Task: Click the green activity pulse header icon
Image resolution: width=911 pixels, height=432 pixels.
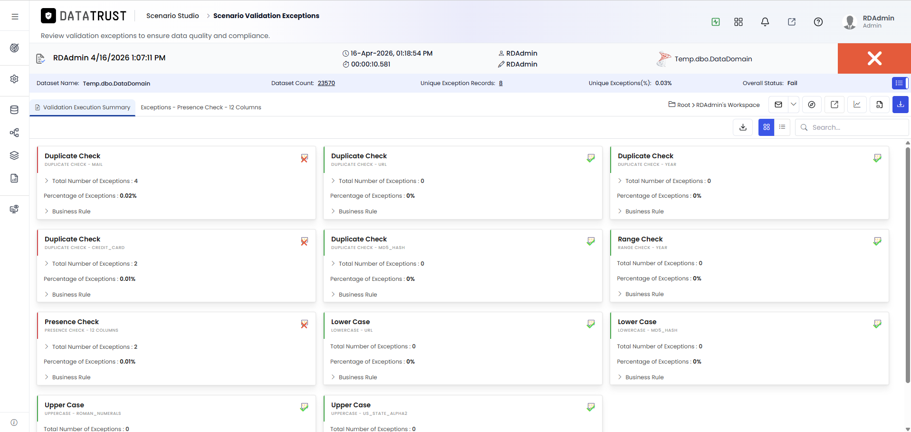Action: point(716,22)
